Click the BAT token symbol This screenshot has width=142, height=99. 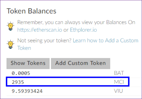pyautogui.click(x=119, y=73)
